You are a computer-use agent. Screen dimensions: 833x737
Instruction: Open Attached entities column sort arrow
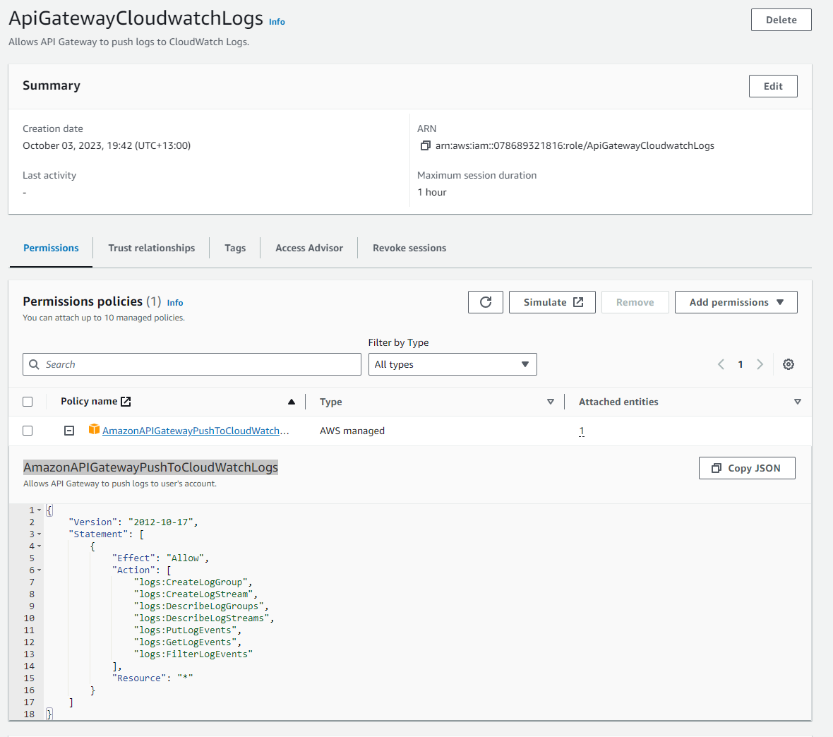coord(798,402)
